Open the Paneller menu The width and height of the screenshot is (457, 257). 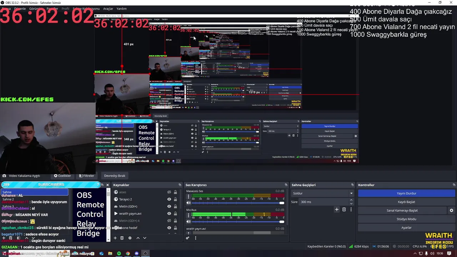coord(52,9)
